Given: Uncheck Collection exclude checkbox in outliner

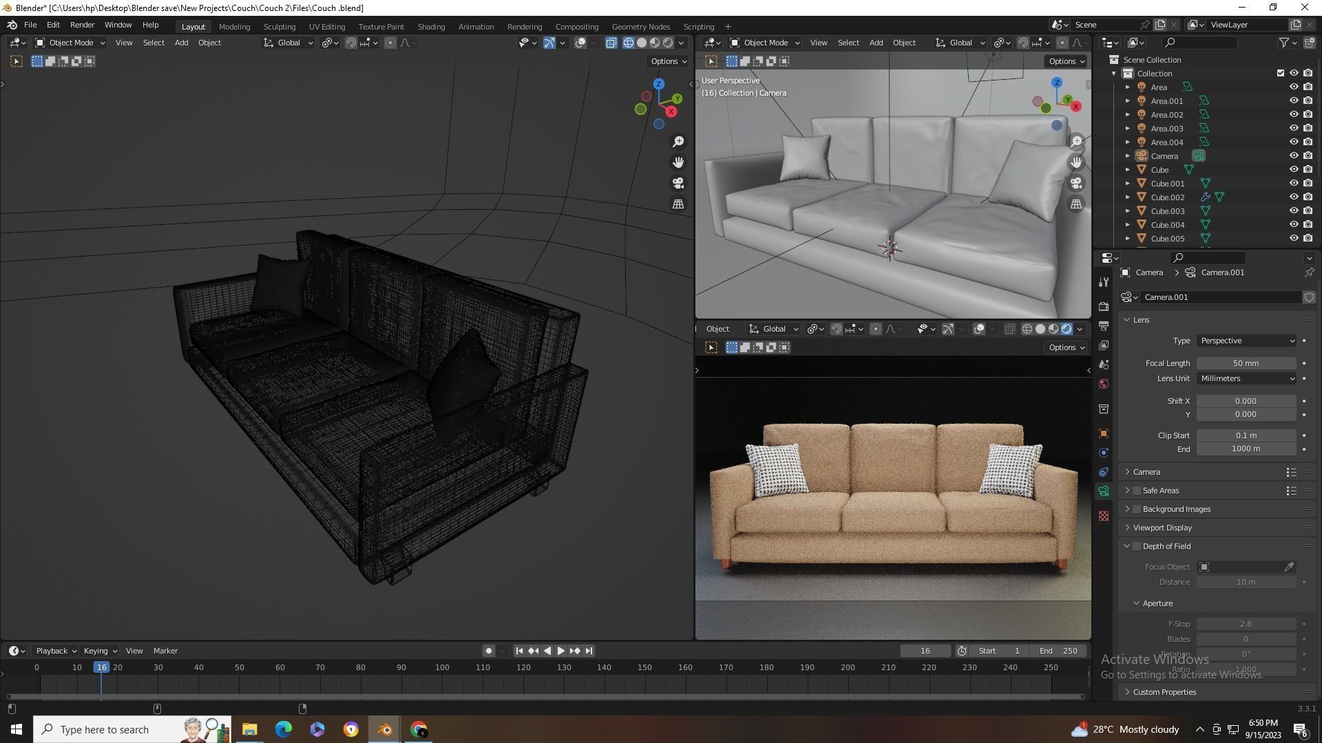Looking at the screenshot, I should [x=1280, y=73].
